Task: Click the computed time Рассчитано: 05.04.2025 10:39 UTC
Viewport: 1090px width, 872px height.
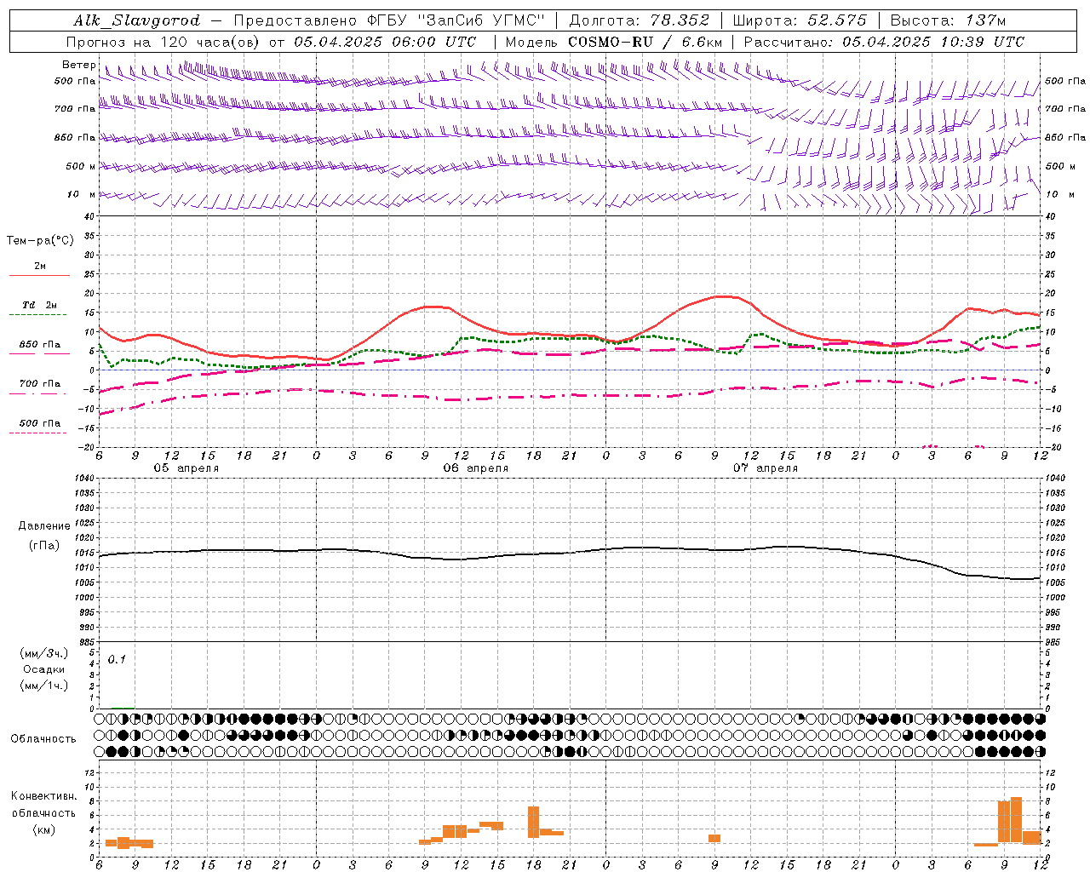Action: 884,42
